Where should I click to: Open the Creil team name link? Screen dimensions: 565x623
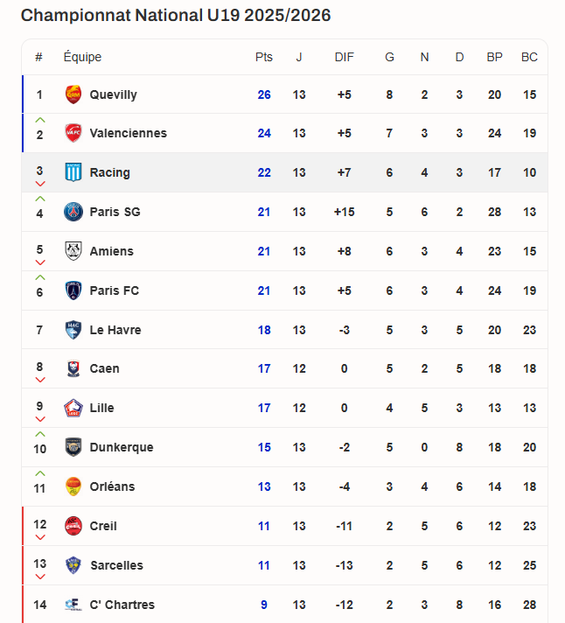[x=103, y=526]
